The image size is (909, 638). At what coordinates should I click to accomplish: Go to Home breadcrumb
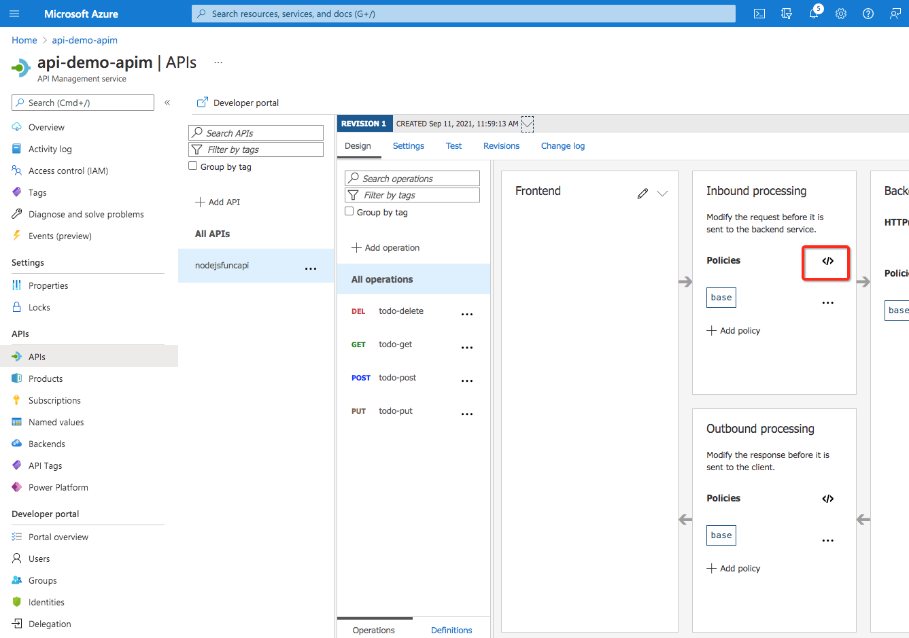[x=24, y=40]
